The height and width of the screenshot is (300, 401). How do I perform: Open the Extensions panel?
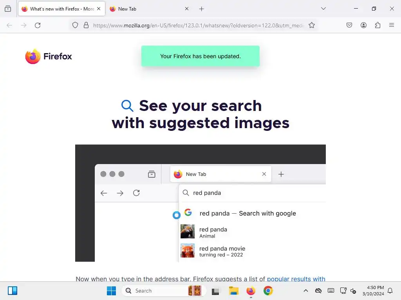(378, 25)
